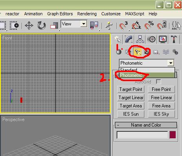Open the reactor menu
This screenshot has width=182, height=156.
tap(13, 14)
